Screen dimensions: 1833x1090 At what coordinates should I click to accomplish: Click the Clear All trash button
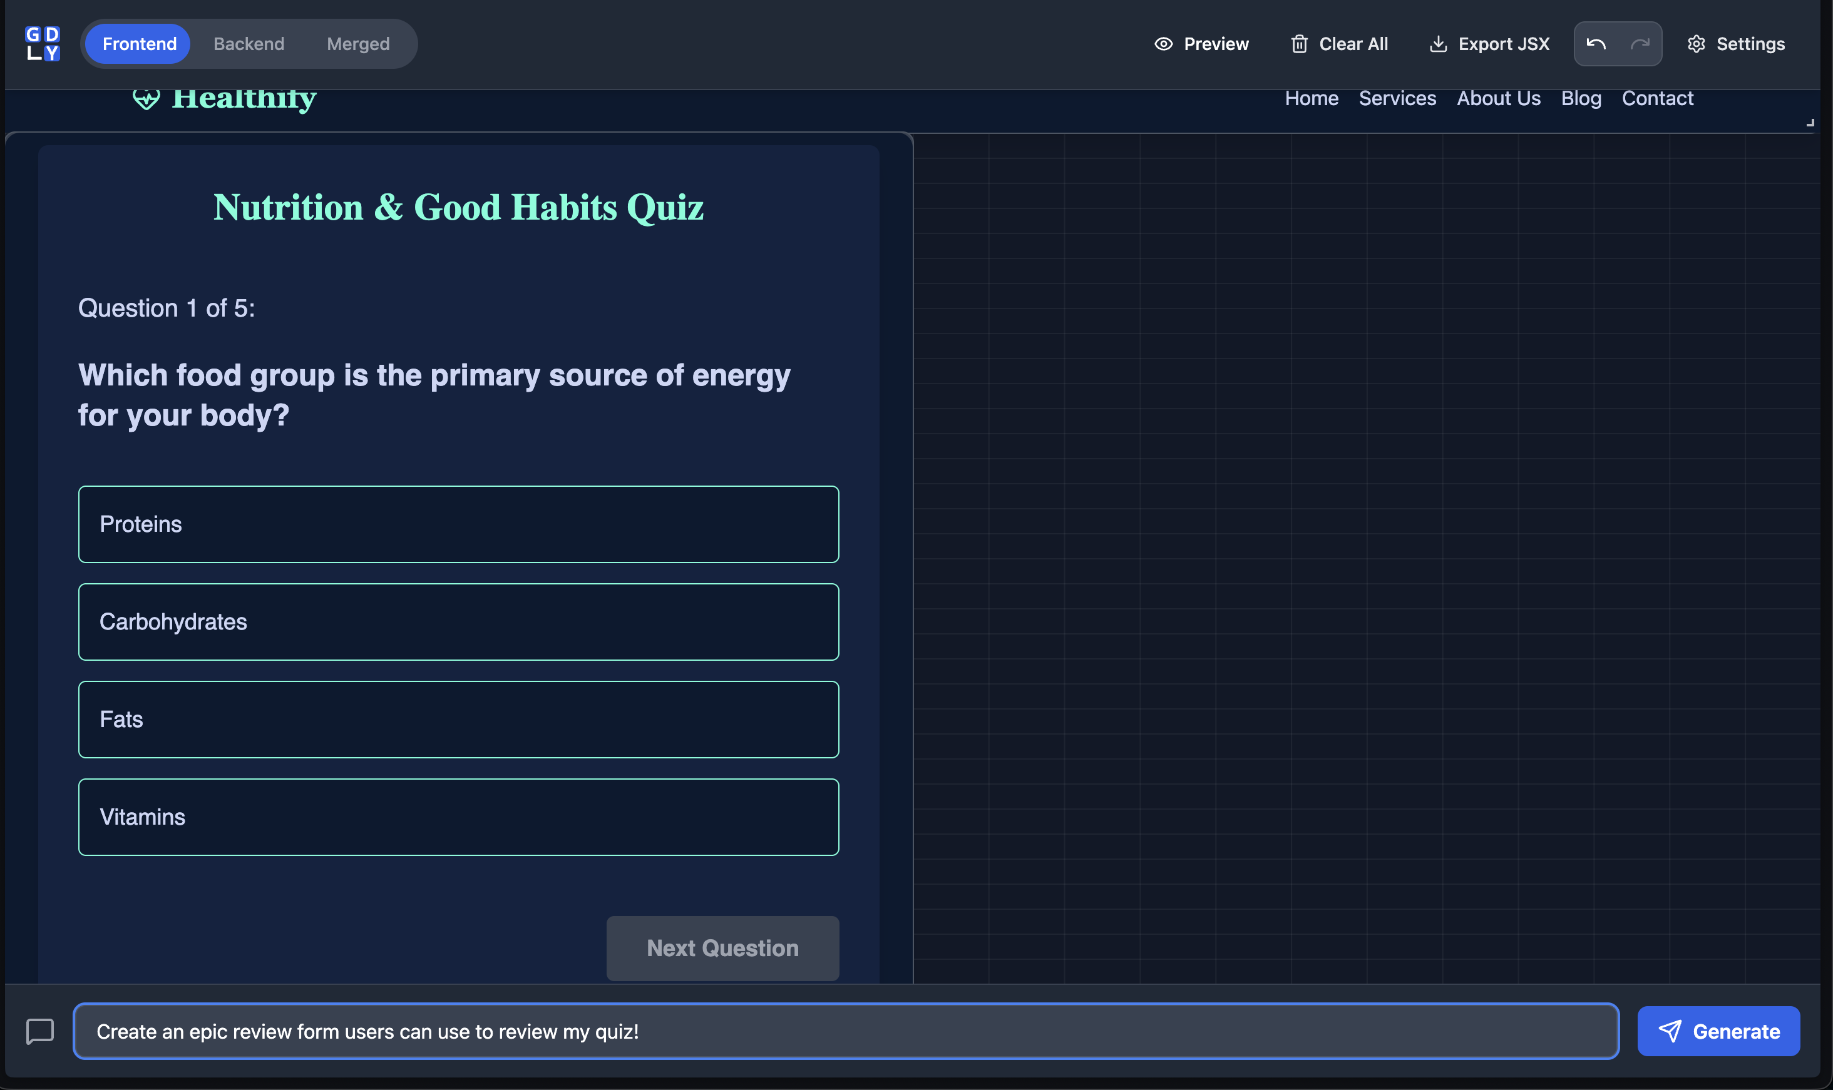coord(1339,44)
